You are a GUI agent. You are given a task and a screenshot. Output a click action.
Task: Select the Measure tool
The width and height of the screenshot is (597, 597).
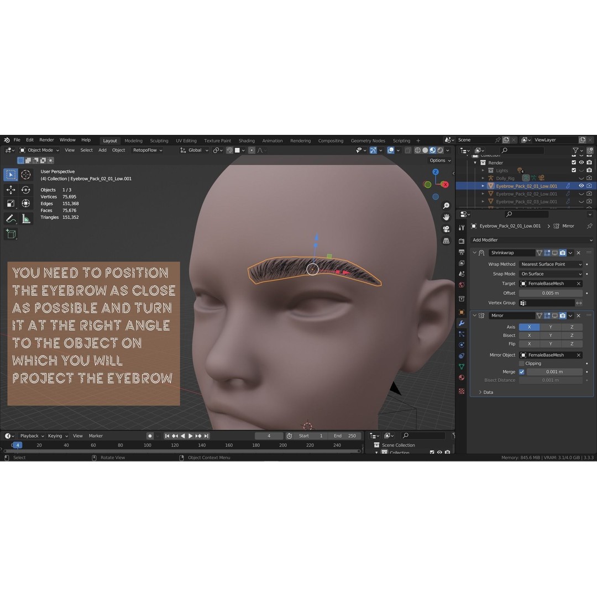pos(25,218)
